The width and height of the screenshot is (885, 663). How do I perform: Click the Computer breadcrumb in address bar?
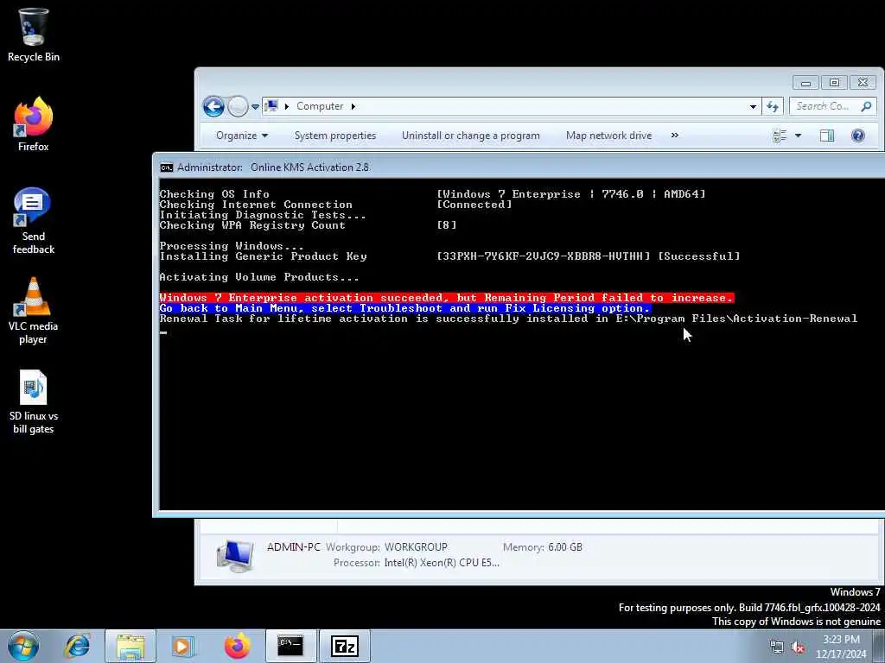coord(320,106)
